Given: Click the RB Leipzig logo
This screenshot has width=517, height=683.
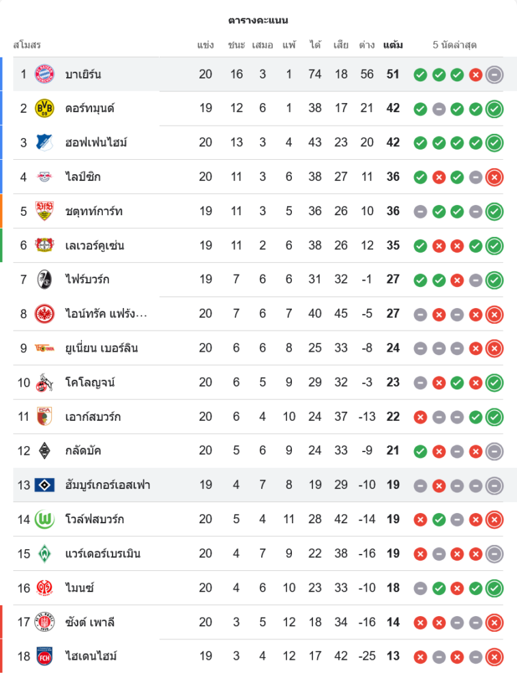Looking at the screenshot, I should (x=44, y=177).
